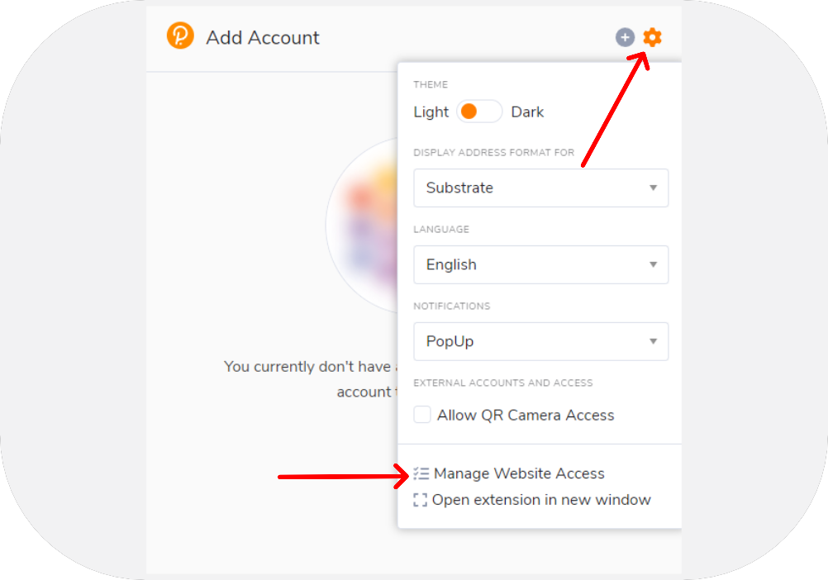
Task: Open the PopUp notifications dropdown
Action: tap(540, 341)
